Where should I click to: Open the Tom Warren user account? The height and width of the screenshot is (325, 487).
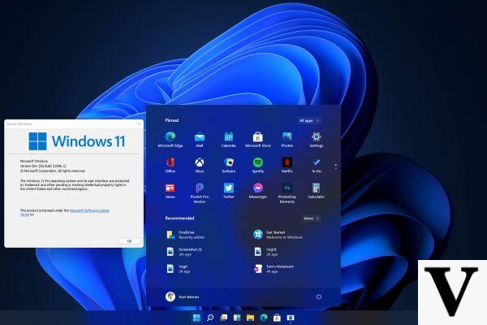tap(183, 297)
